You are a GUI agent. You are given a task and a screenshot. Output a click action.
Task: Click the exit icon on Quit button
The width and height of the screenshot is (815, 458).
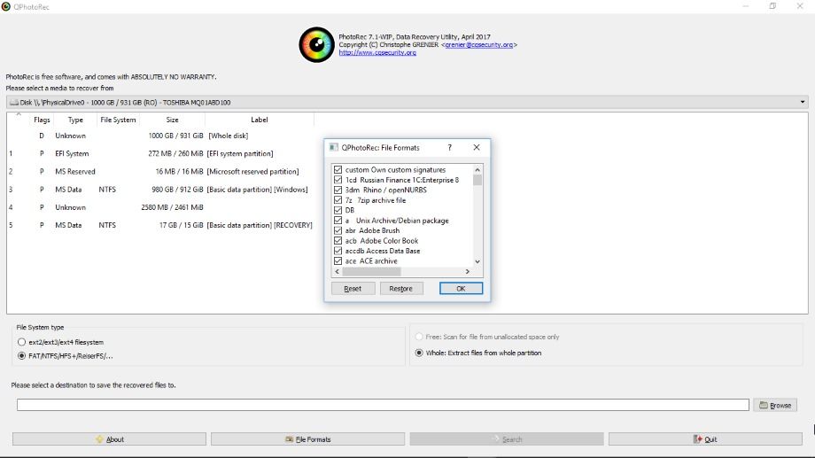pyautogui.click(x=697, y=439)
